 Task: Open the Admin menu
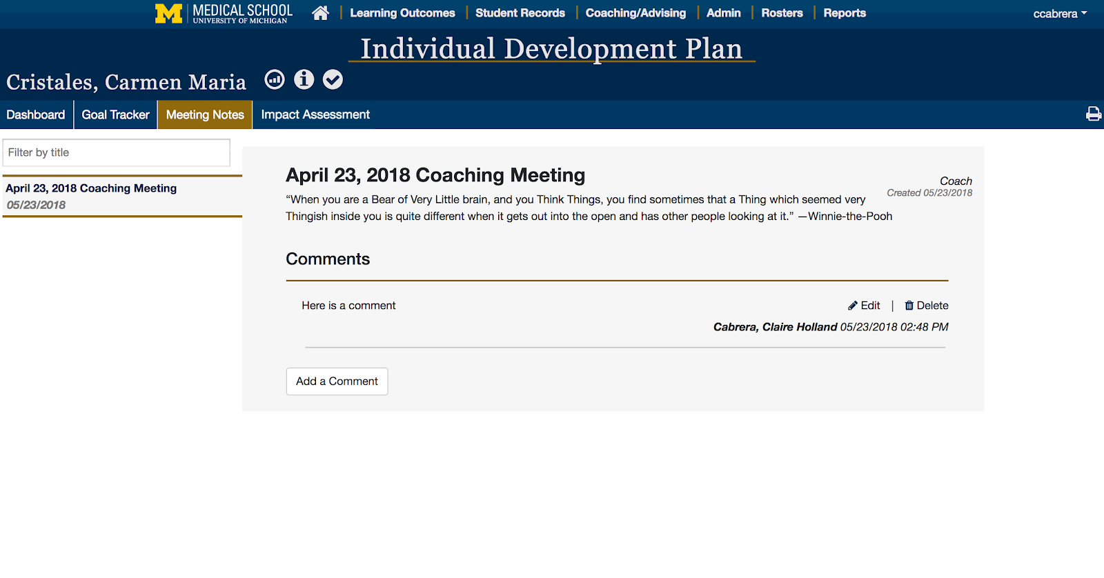tap(723, 13)
